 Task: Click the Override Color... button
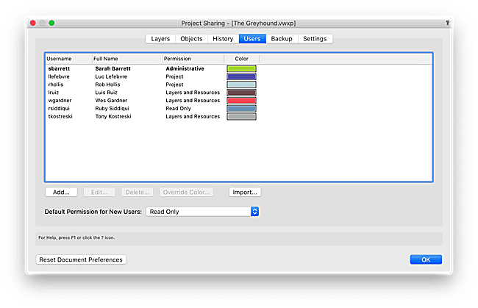pyautogui.click(x=186, y=193)
